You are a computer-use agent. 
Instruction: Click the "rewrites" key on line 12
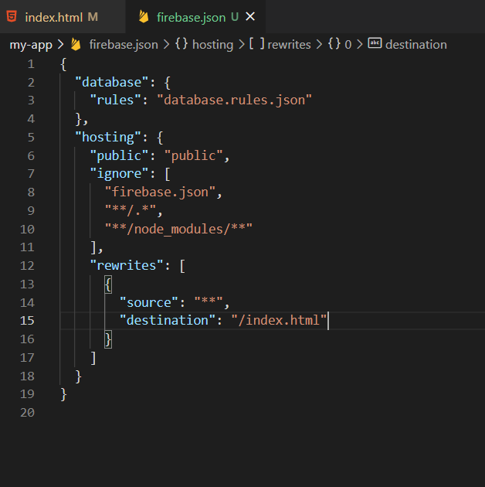pos(127,266)
